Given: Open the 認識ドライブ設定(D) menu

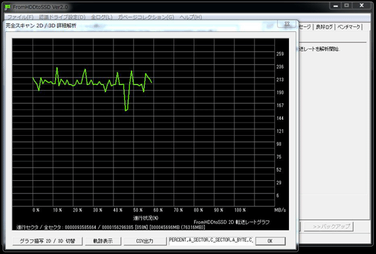Looking at the screenshot, I should (62, 18).
